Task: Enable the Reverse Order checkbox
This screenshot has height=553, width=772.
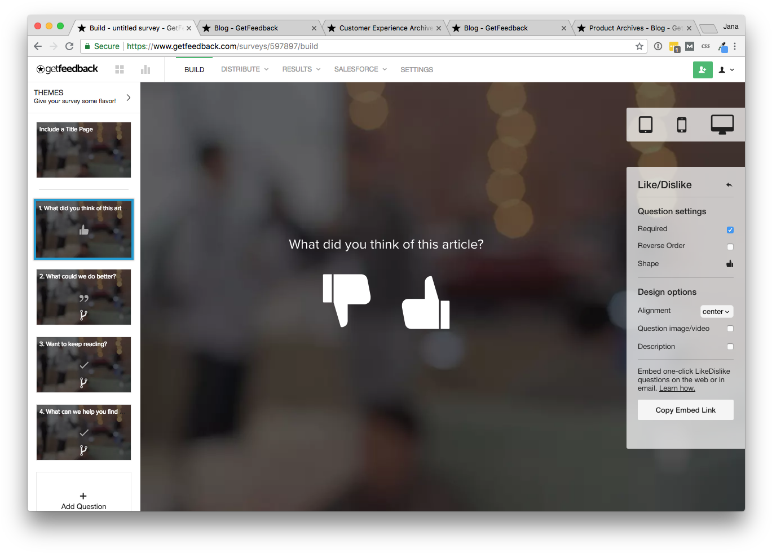Action: pyautogui.click(x=730, y=246)
